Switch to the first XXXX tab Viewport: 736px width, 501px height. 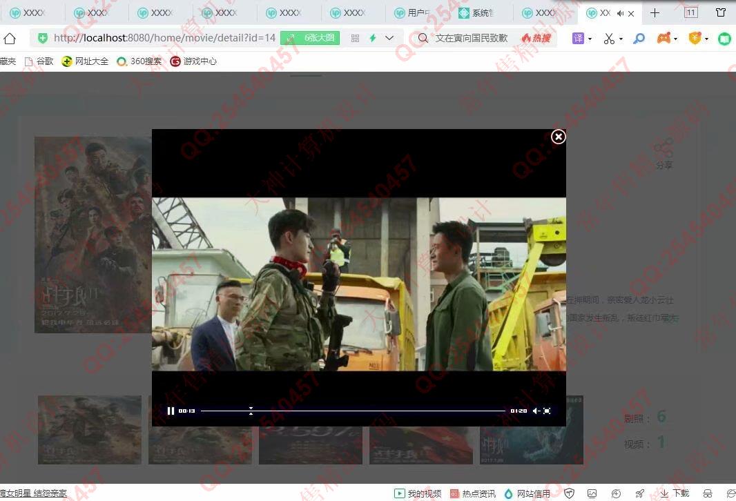pyautogui.click(x=32, y=13)
